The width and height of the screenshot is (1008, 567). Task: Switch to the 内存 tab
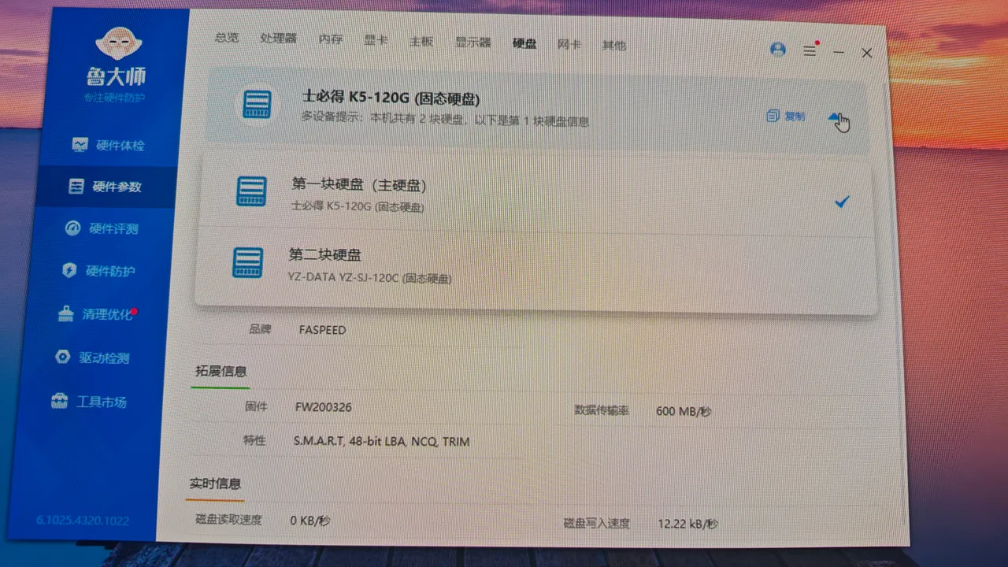[x=330, y=40]
